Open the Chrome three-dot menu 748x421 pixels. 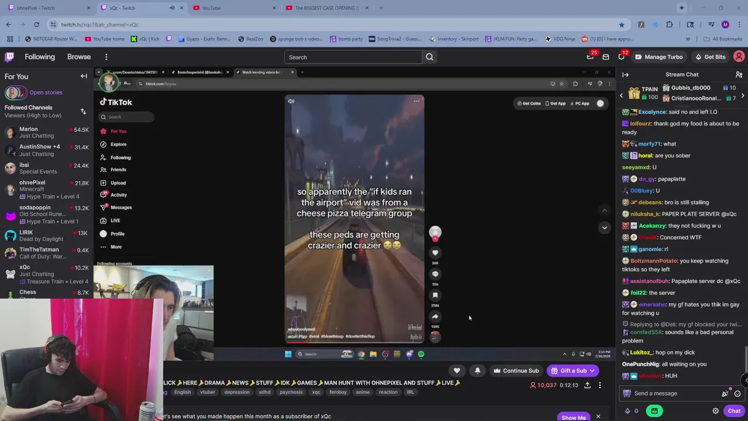(x=739, y=25)
